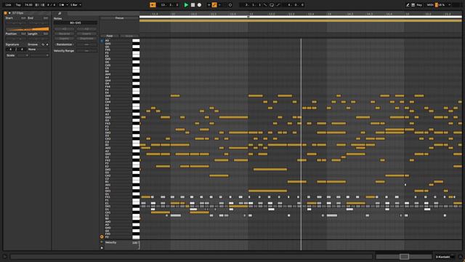
Task: Toggle the Scale button
Action: (x=10, y=55)
